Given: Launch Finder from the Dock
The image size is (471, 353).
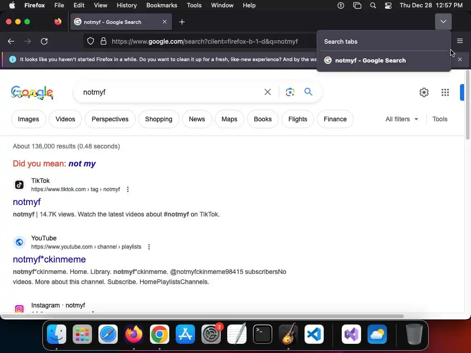Looking at the screenshot, I should click(57, 334).
